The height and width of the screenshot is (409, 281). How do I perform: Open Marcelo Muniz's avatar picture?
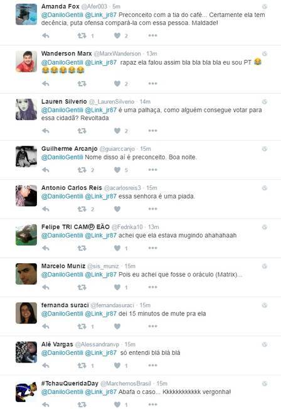[x=26, y=274]
